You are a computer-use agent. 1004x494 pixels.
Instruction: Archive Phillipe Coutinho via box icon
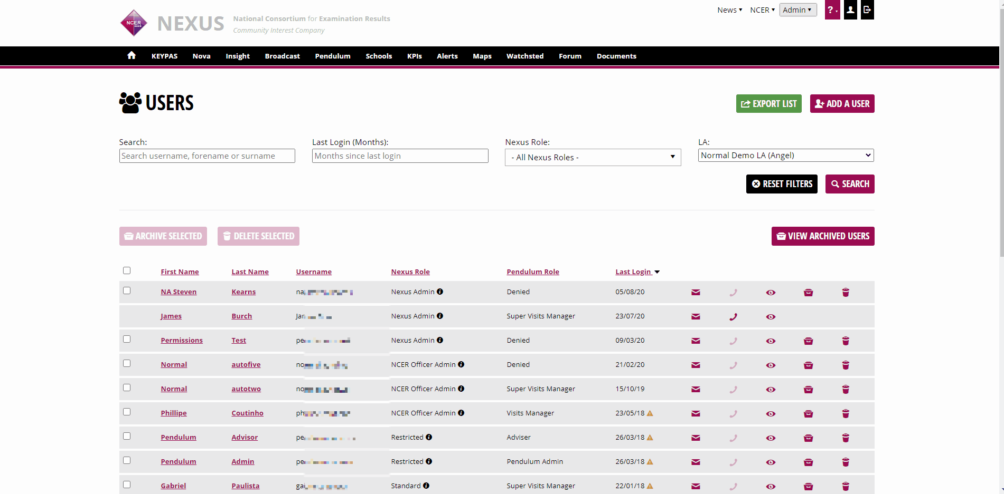808,414
